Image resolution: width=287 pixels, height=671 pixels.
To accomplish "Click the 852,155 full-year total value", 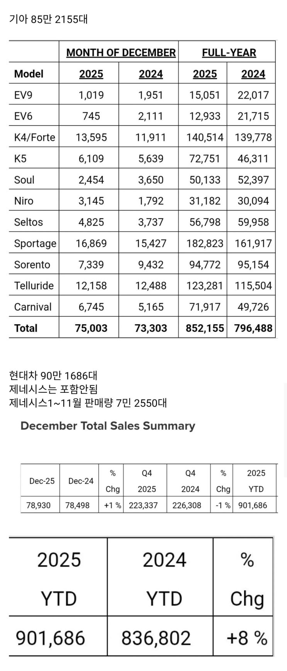I will tap(205, 328).
